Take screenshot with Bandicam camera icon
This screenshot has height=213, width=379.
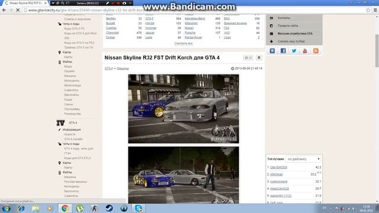coord(124,3)
